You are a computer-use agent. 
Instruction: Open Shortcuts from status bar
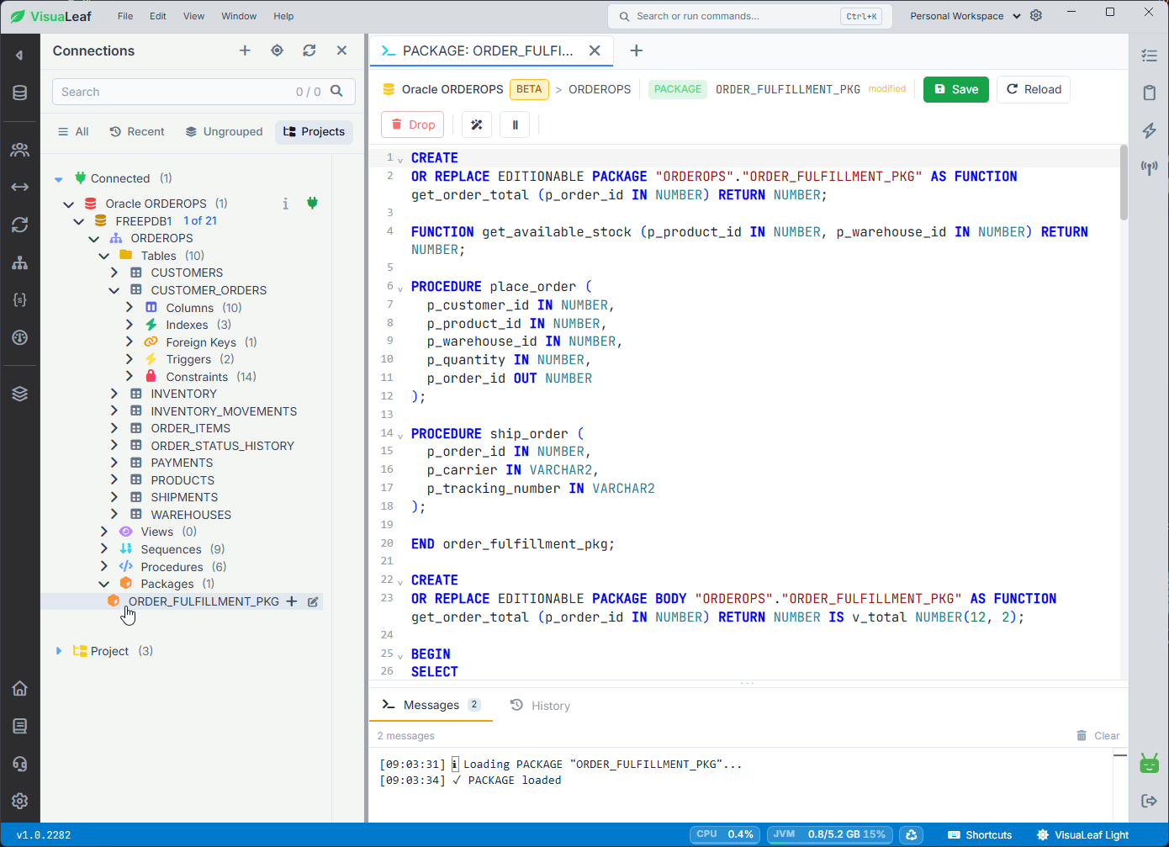[980, 834]
